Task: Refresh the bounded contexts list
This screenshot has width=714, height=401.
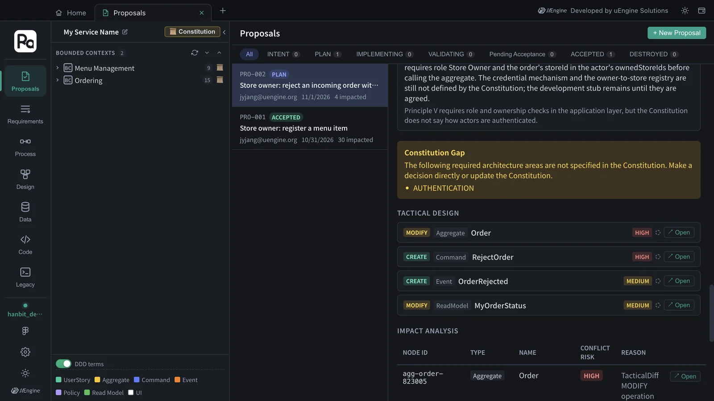Action: (195, 53)
